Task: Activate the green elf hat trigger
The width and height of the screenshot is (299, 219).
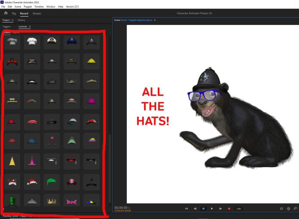Action: pos(52,182)
